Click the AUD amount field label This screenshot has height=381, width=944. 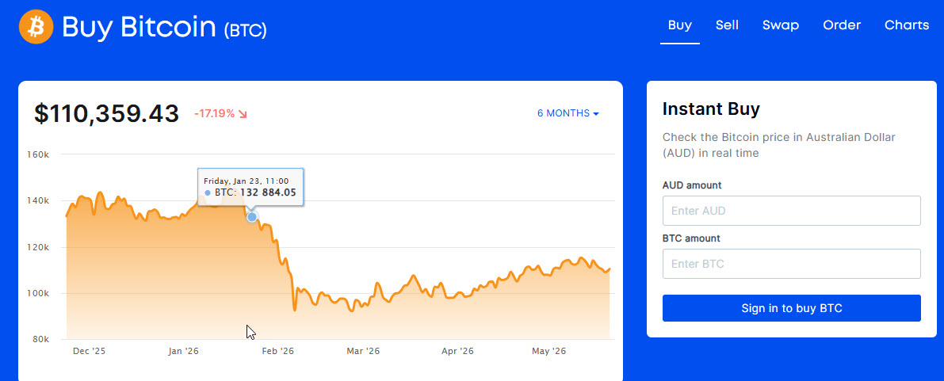(692, 185)
